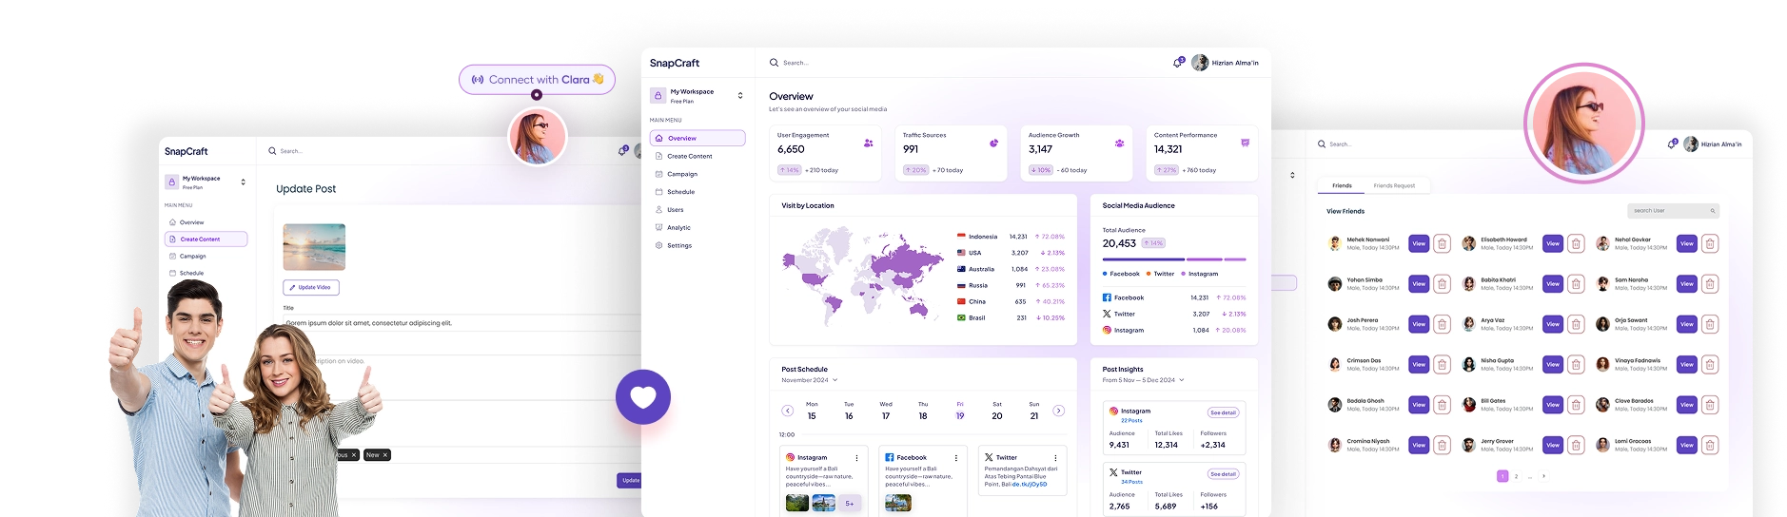Click Brasil row in Visit by Location
This screenshot has width=1787, height=517.
click(x=1011, y=317)
